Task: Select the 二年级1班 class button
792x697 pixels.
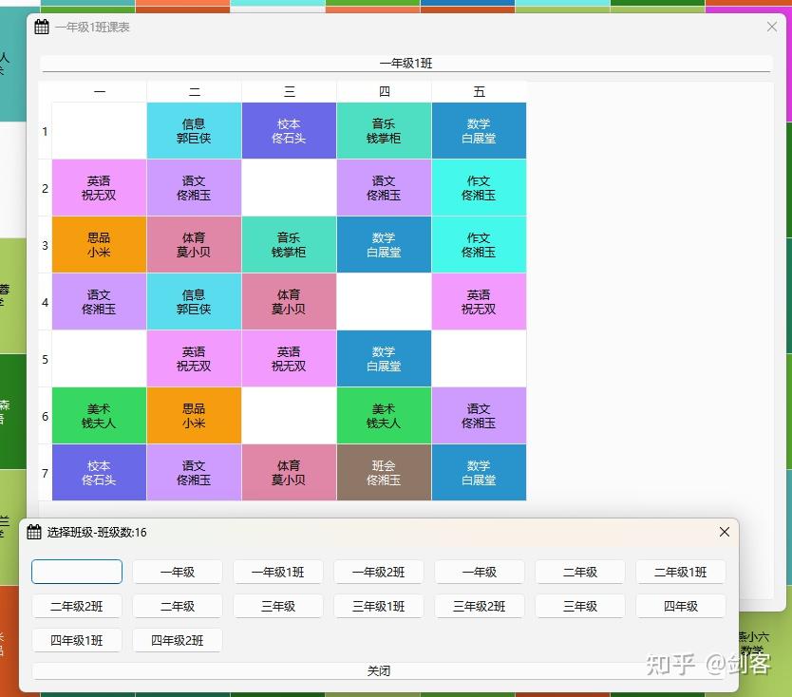Action: point(680,572)
